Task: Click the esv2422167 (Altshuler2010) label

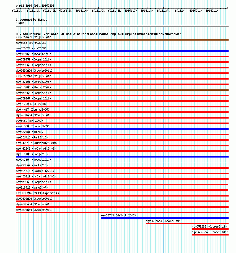Action: pos(37,143)
